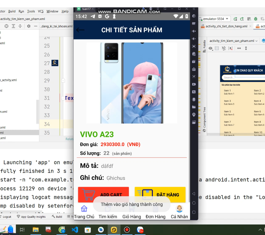Screen dimensions: 265x235
Task: Open keyboard mapping icon in emulator sidebar
Action: [194, 23]
